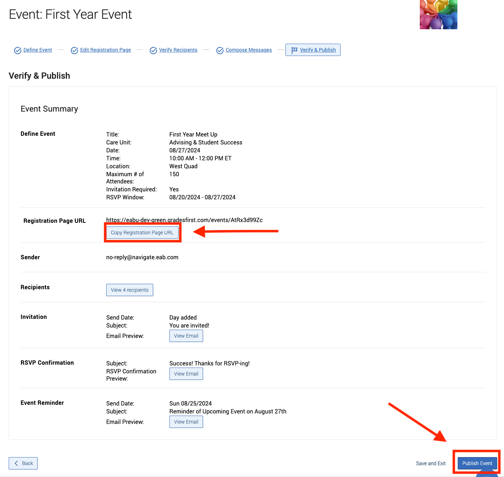Image resolution: width=504 pixels, height=477 pixels.
Task: Switch to the Compose Messages step
Action: click(x=249, y=50)
